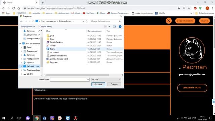
Task: Open the All Files type dropdown
Action: (x=106, y=80)
